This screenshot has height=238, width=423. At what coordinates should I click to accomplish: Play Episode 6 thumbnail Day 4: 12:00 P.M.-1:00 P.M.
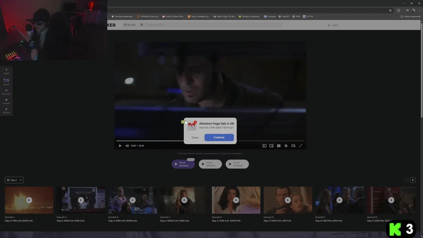tap(288, 200)
